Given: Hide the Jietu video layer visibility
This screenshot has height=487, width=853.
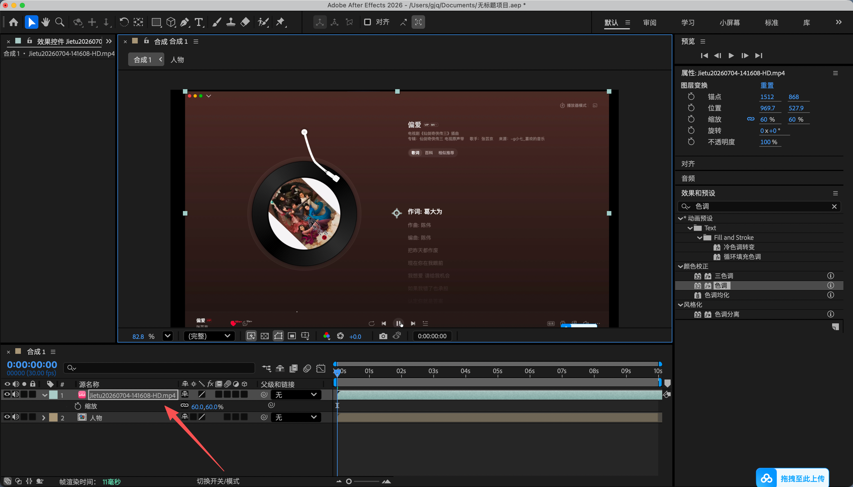Looking at the screenshot, I should point(7,395).
